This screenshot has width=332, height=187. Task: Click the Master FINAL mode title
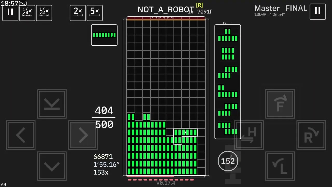point(281,8)
